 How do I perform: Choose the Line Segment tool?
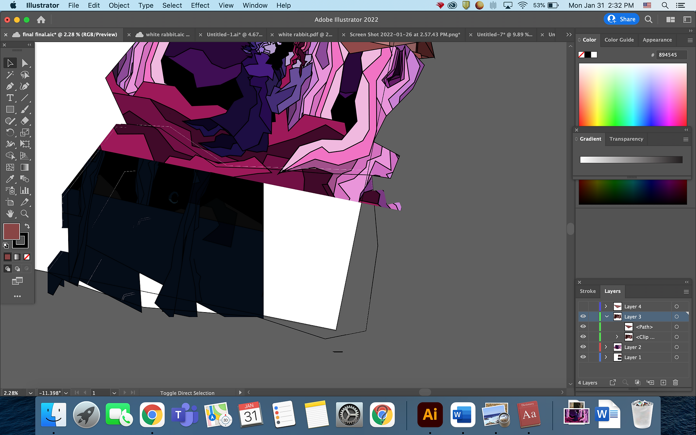[25, 98]
